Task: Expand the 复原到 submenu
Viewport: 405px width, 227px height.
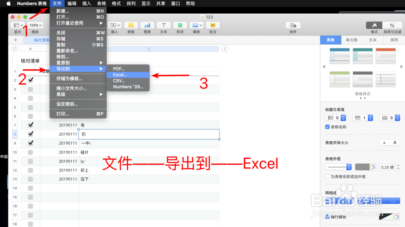Action: [78, 62]
